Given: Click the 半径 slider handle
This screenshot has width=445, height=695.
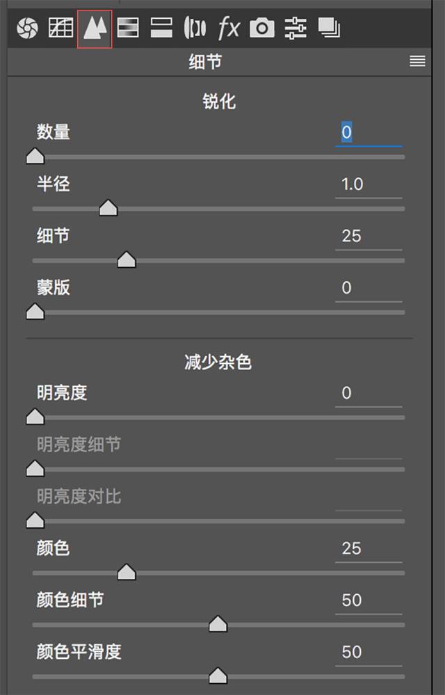Looking at the screenshot, I should coord(108,208).
